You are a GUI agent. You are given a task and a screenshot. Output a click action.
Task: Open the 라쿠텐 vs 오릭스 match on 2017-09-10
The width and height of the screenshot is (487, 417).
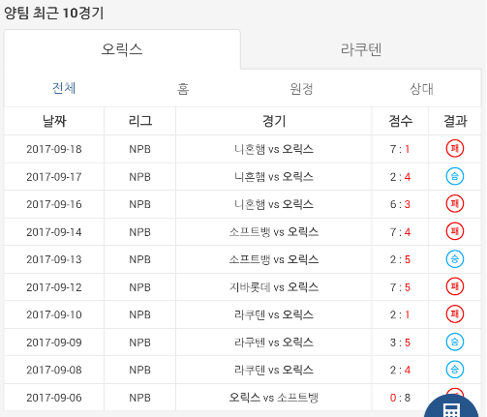[x=274, y=314]
